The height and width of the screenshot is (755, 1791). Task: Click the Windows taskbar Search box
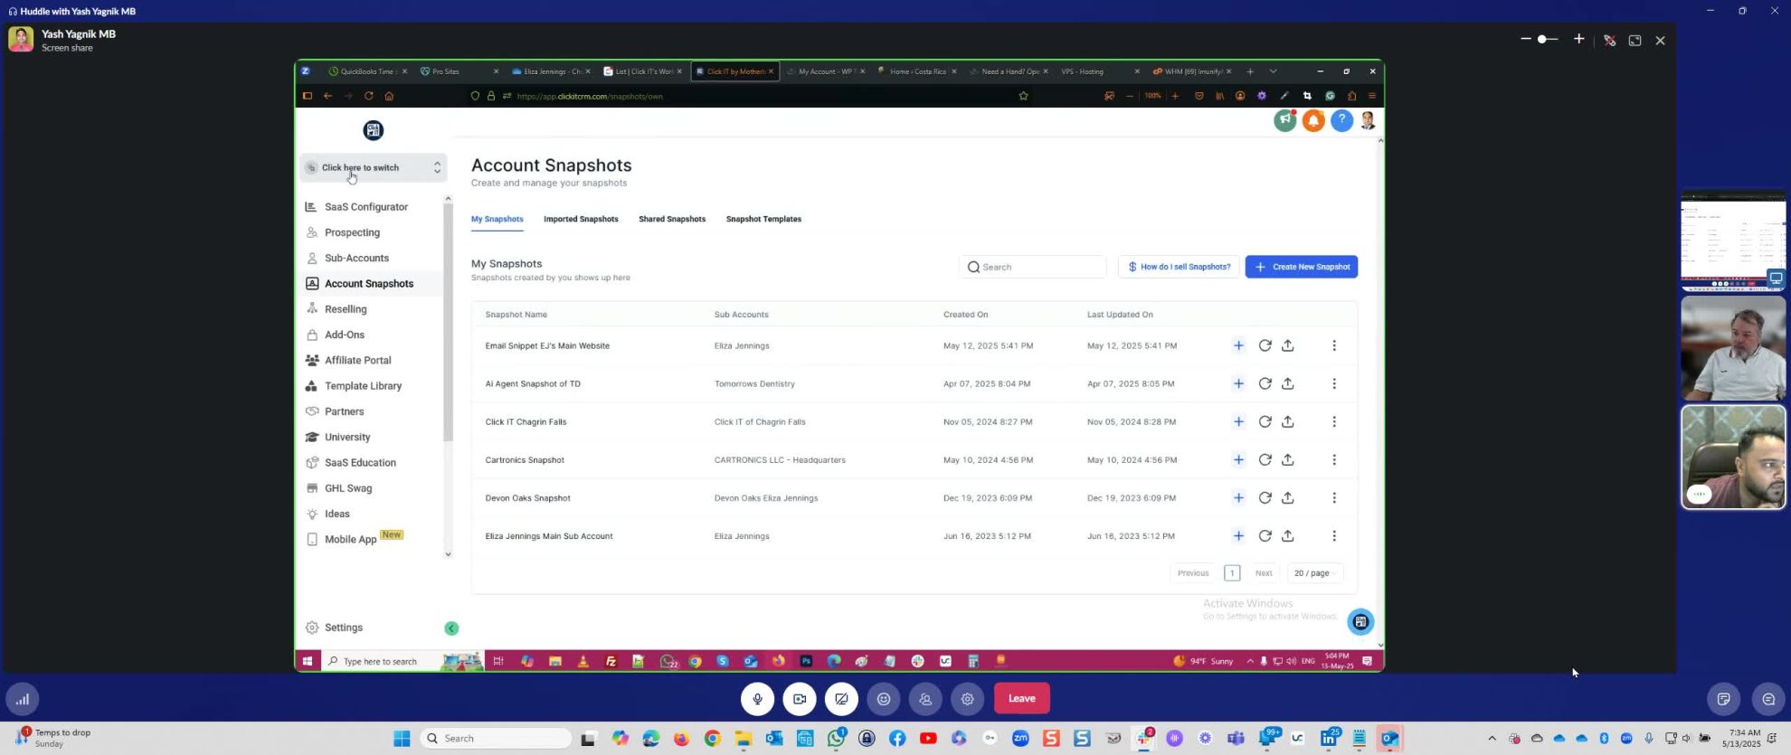coord(496,739)
